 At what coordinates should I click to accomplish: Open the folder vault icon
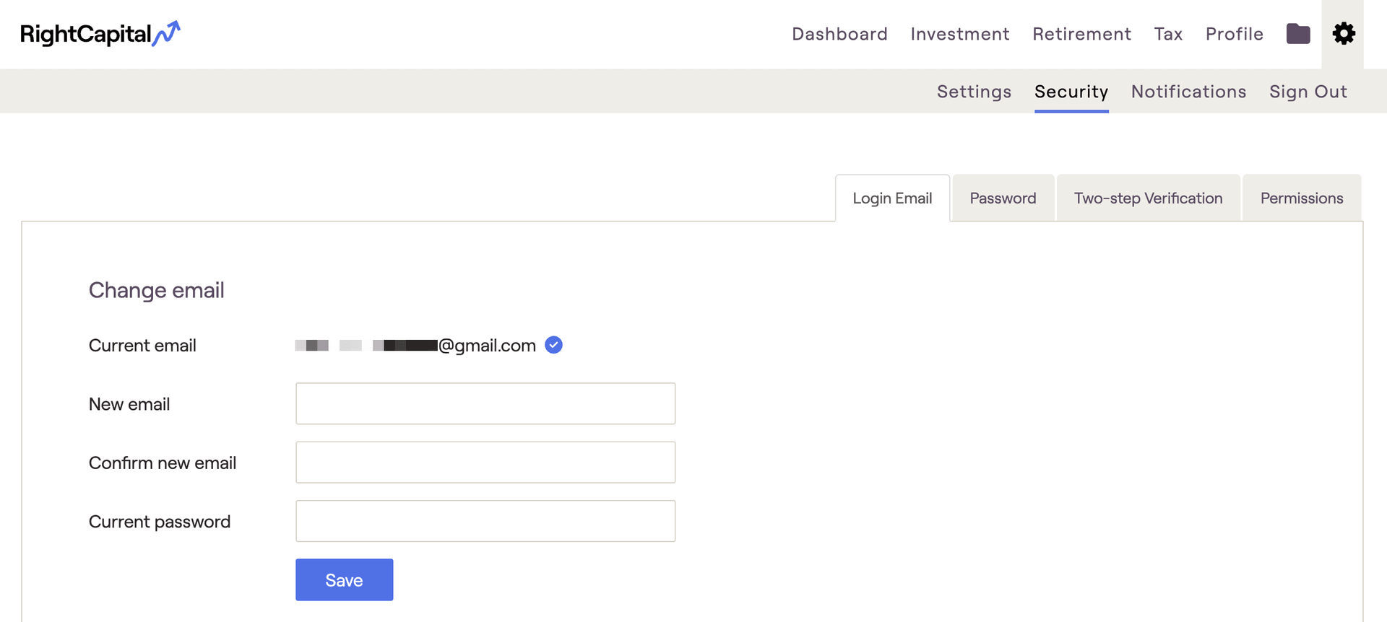coord(1297,34)
